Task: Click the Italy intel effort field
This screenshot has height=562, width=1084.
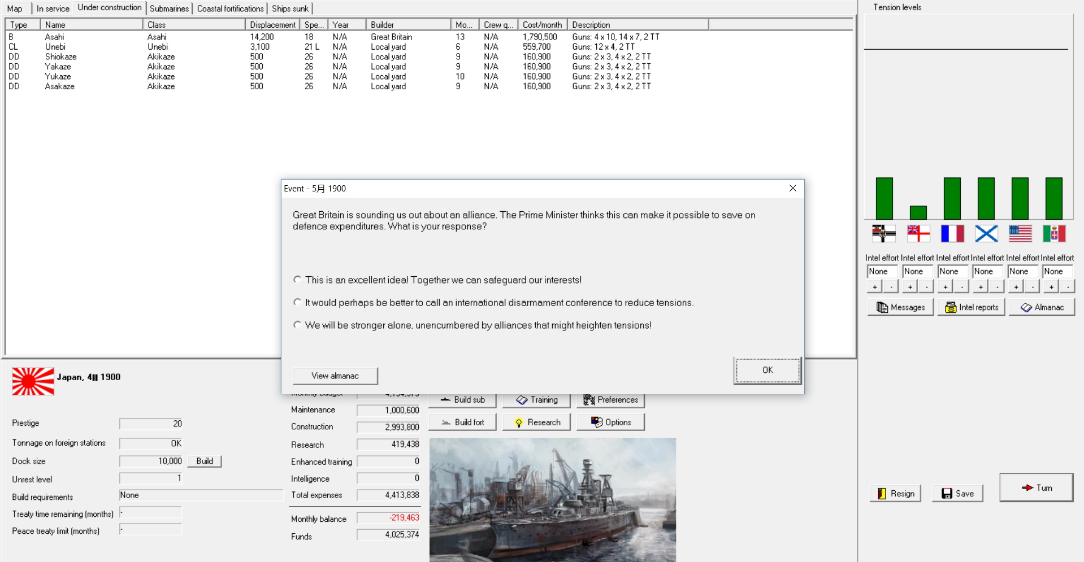Action: click(1057, 272)
